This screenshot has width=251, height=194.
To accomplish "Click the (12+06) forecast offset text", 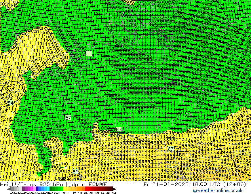I will tap(235, 184).
